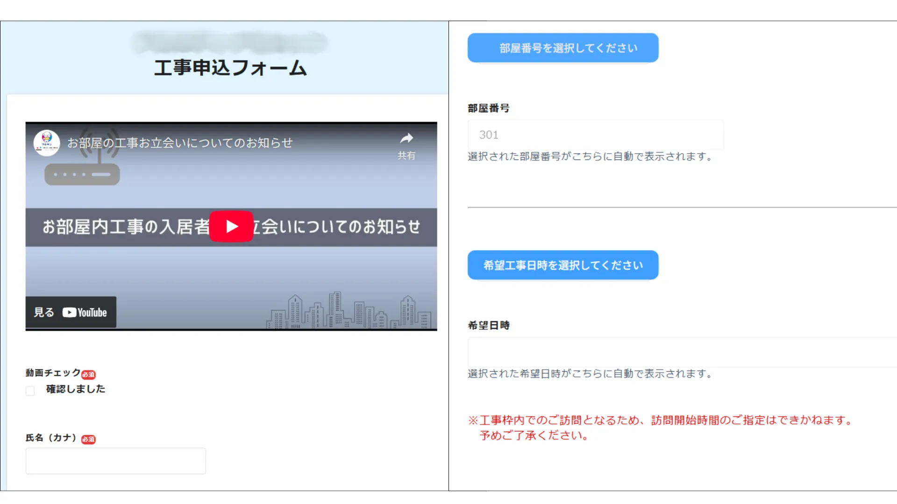The image size is (897, 504).
Task: Check the '確認しました' checkbox
Action: click(x=30, y=391)
